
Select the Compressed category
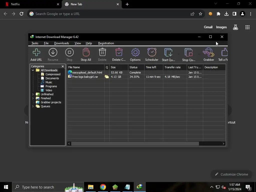(53, 74)
